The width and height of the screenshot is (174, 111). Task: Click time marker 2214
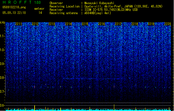tap(68, 24)
